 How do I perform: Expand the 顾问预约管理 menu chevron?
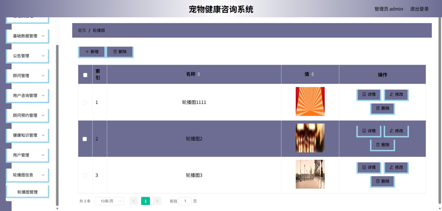coord(43,115)
